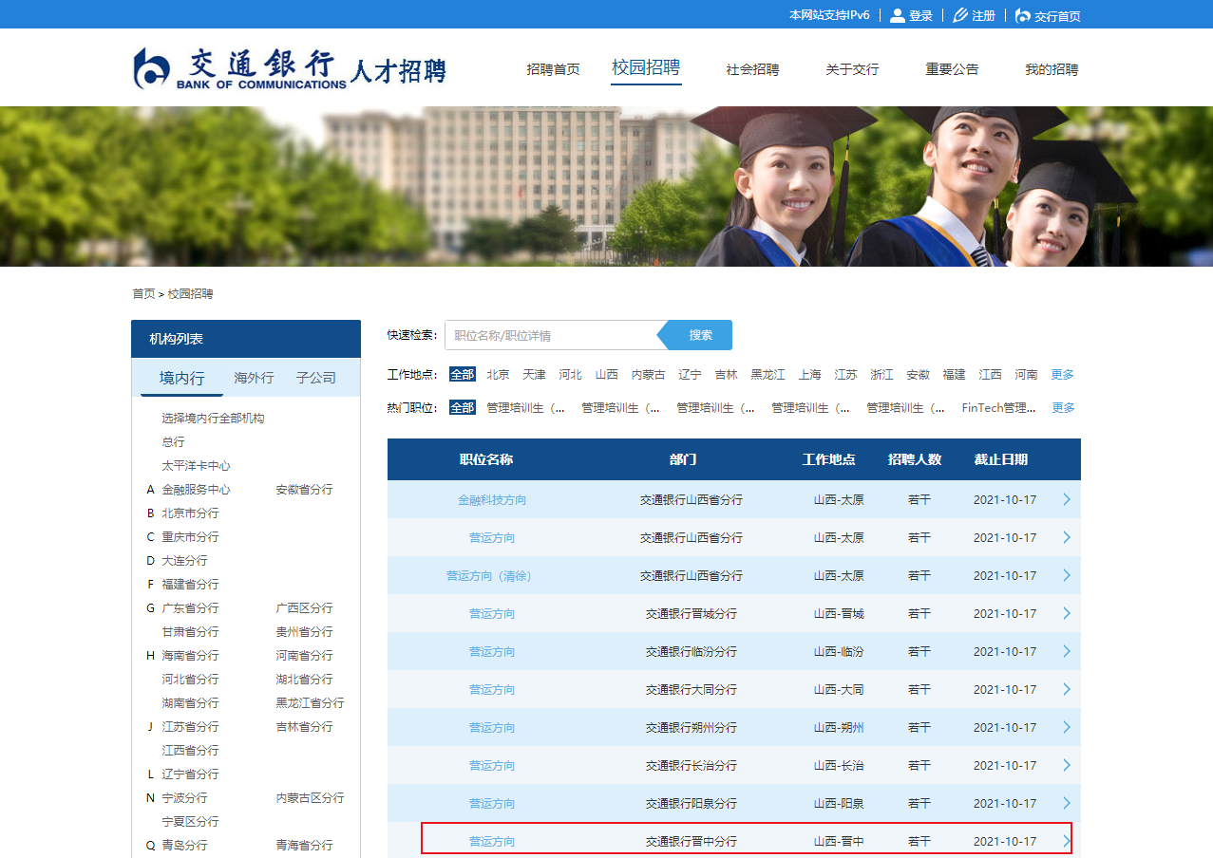Select 全部 in 热门职位 filter

click(x=463, y=408)
